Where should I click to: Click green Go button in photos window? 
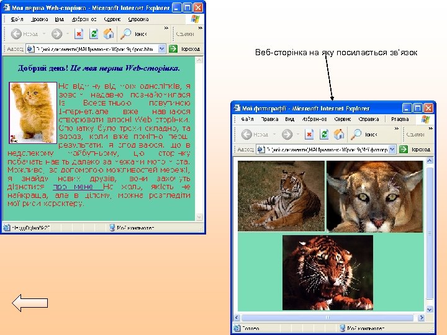coord(404,149)
